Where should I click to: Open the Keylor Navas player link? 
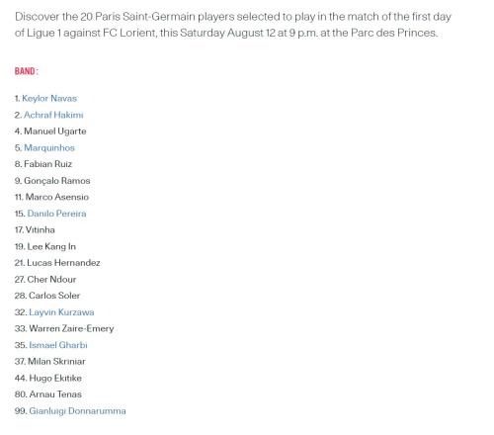coord(49,98)
